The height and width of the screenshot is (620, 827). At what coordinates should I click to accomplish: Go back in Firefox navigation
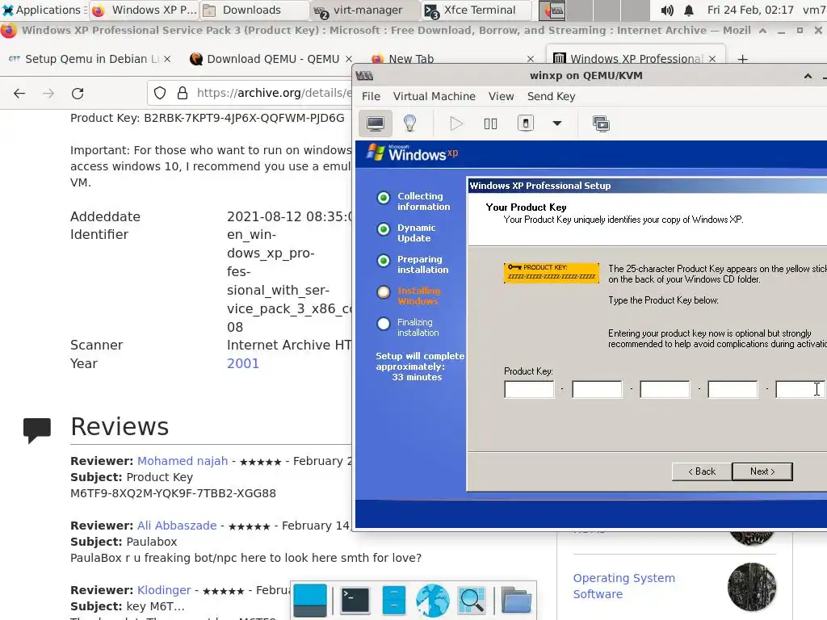click(19, 94)
